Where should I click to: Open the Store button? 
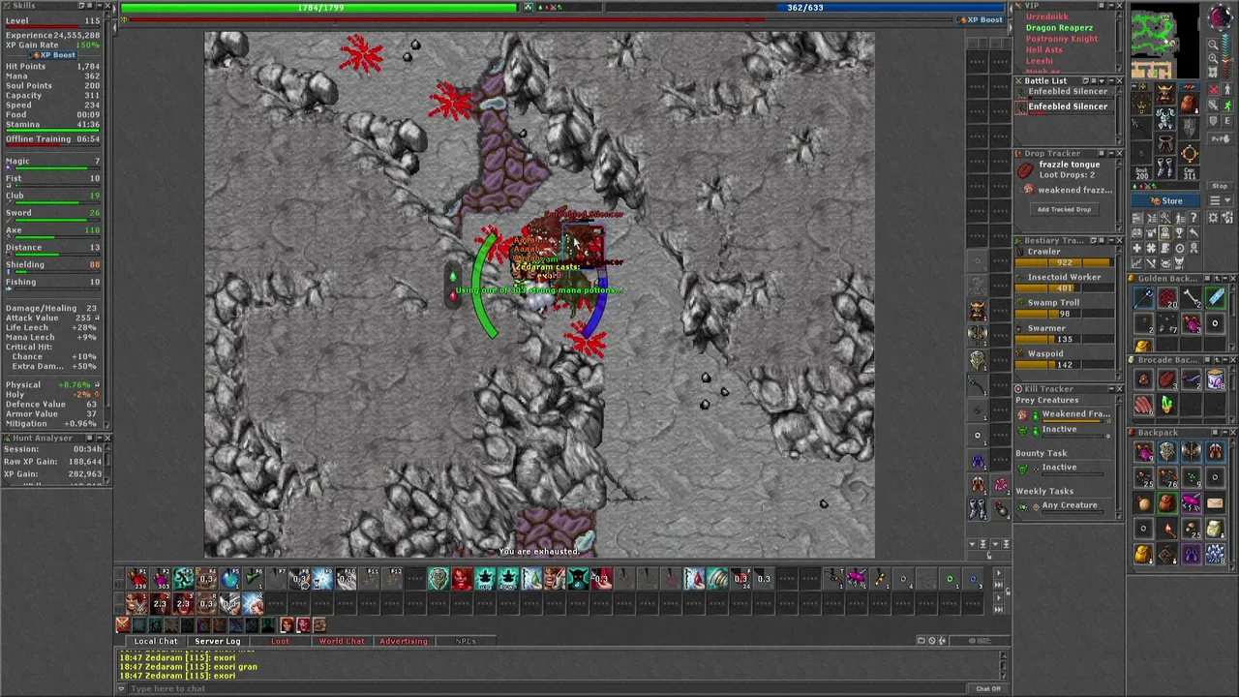(x=1165, y=200)
